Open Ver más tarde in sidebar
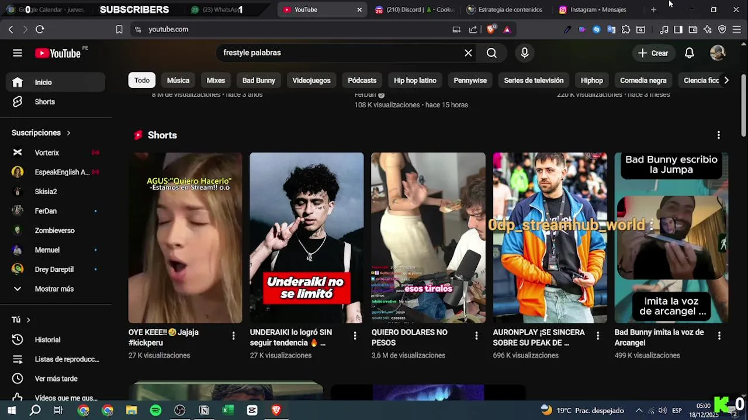Image resolution: width=748 pixels, height=420 pixels. [x=56, y=379]
